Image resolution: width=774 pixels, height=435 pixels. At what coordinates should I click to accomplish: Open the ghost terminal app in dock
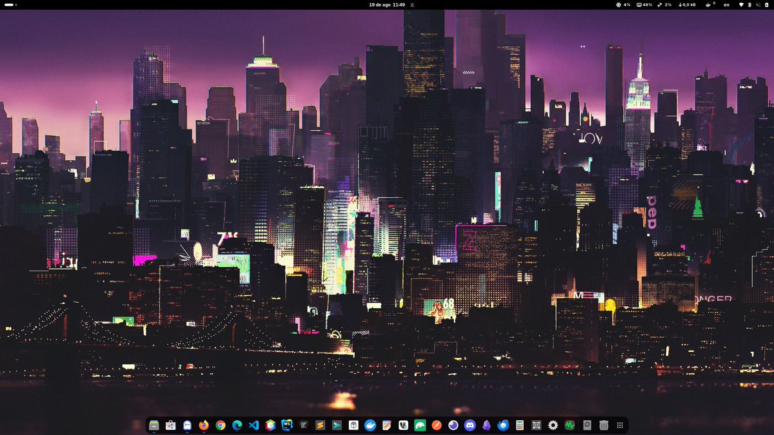pos(187,425)
